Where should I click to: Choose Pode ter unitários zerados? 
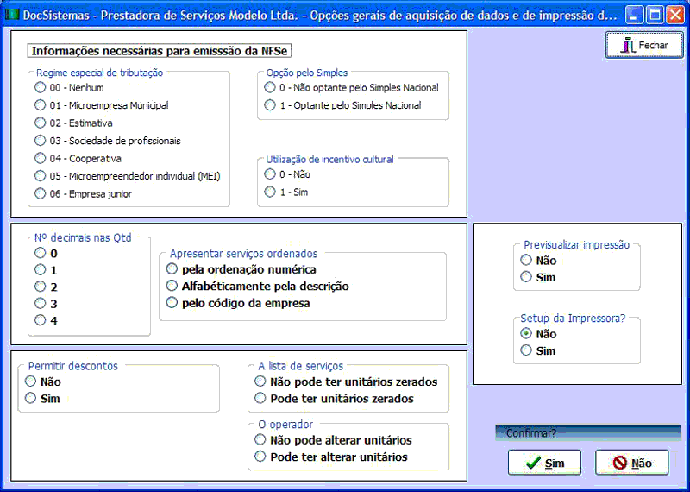pyautogui.click(x=260, y=399)
